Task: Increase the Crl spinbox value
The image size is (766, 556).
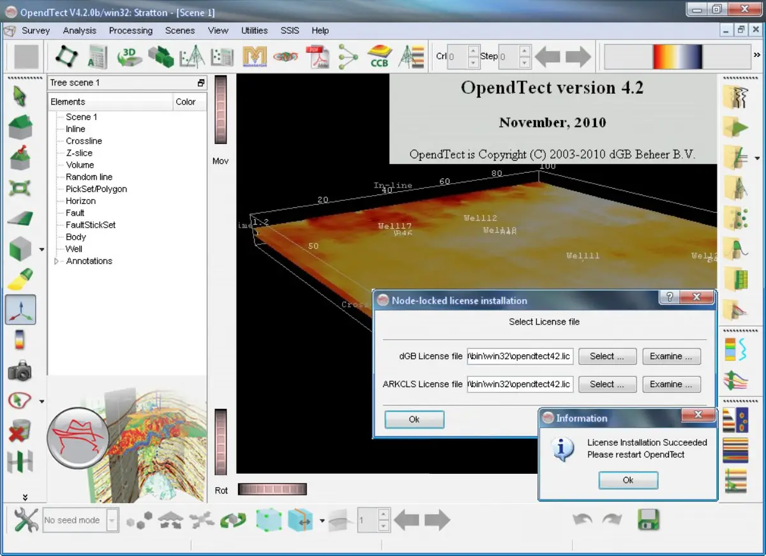Action: (x=473, y=51)
